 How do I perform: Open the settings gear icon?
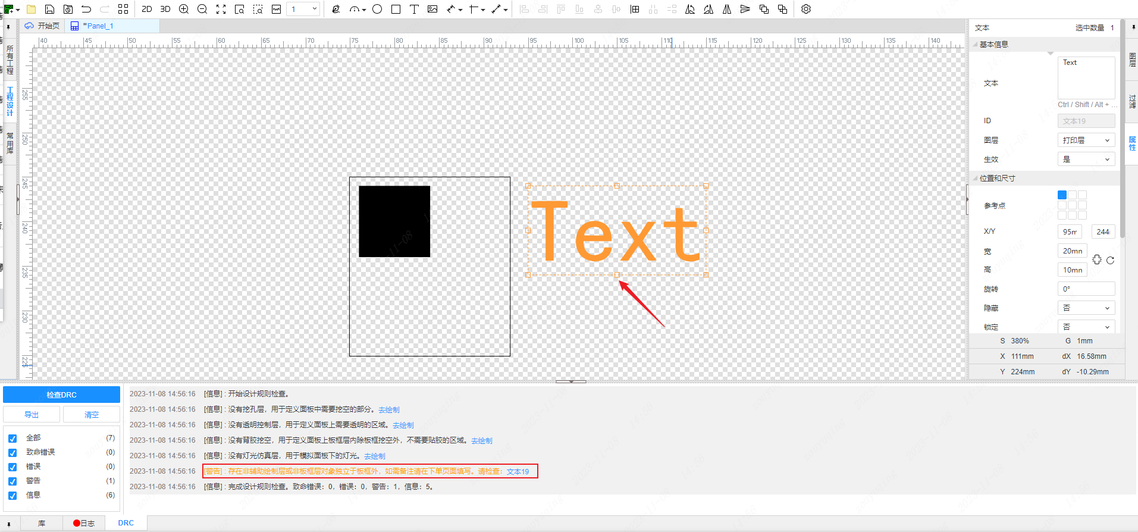[806, 9]
